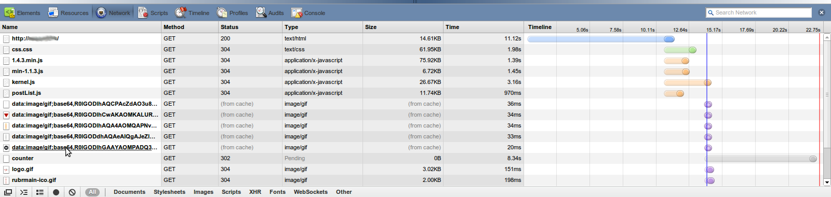Click the dock to window icon
Viewport: 831px width, 197px height.
point(8,192)
